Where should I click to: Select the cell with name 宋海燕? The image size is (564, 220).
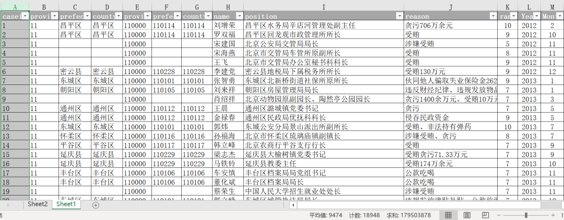228,53
